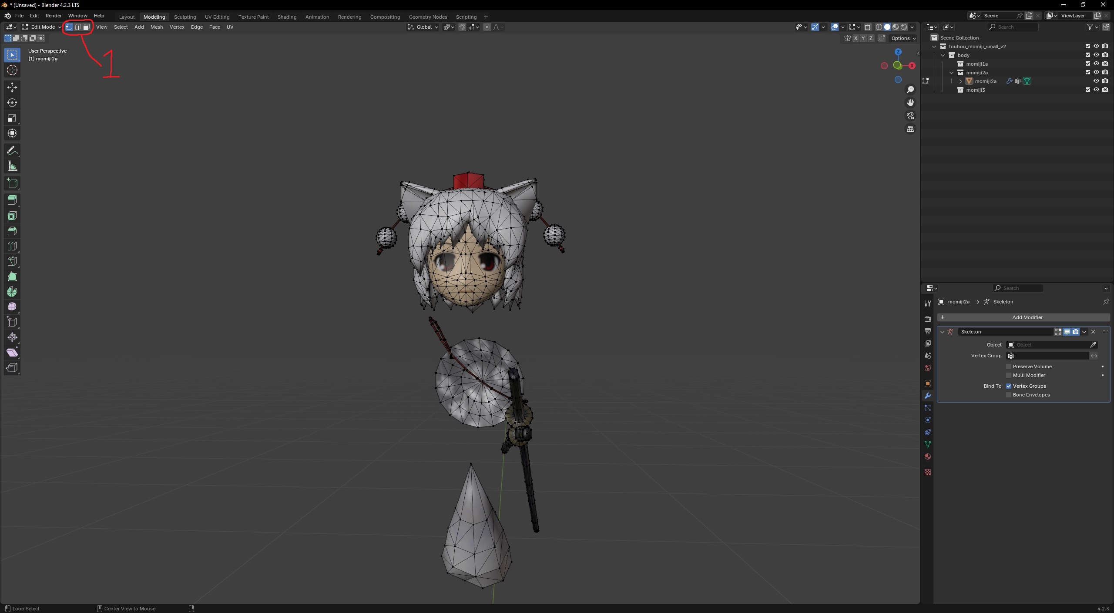
Task: Switch to the UV Editing workspace tab
Action: pos(217,17)
